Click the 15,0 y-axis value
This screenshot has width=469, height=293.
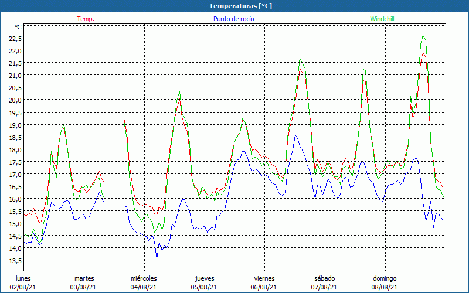point(15,224)
